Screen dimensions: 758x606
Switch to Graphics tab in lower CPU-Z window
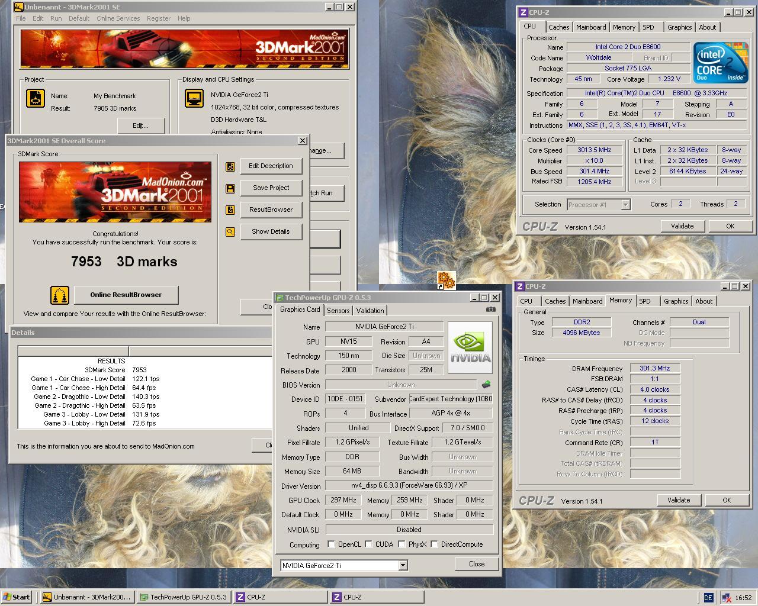676,301
